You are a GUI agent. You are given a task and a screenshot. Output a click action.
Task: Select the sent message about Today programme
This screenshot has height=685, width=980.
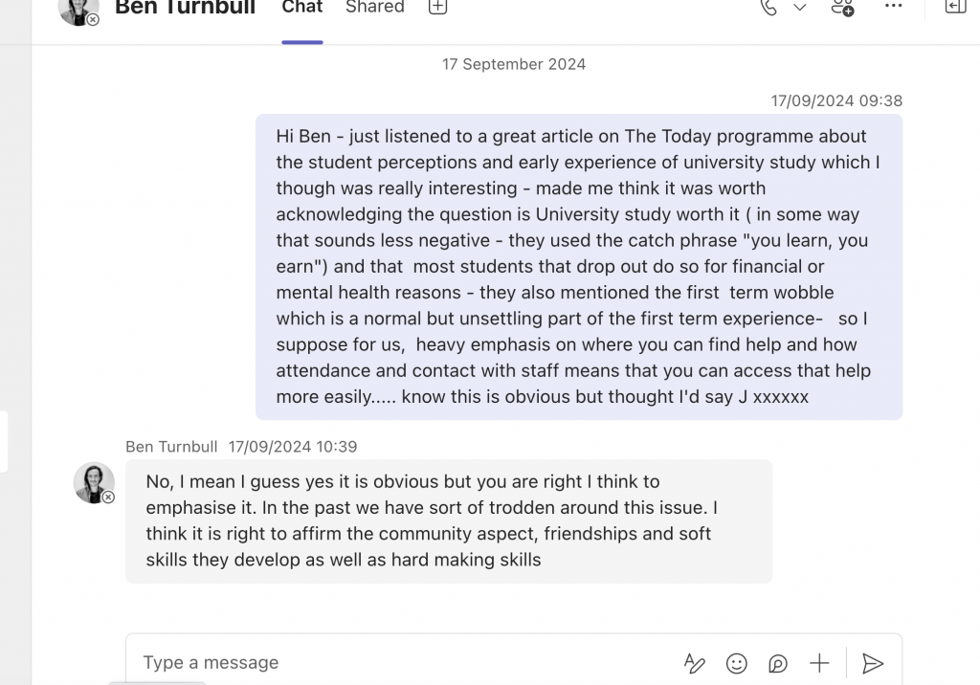click(578, 266)
